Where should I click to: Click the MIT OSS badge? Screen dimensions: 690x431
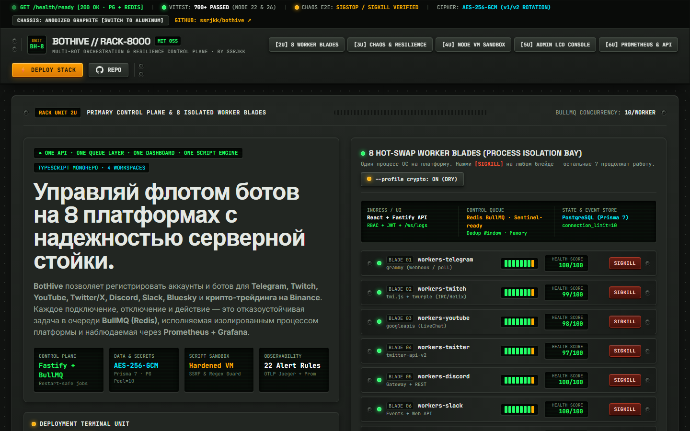(x=168, y=41)
